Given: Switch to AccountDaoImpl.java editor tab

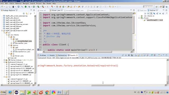Looking at the screenshot, I should click(95, 10).
